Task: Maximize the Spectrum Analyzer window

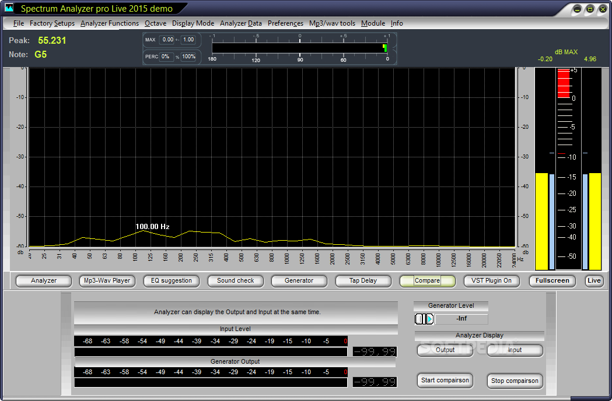Action: tap(590, 9)
